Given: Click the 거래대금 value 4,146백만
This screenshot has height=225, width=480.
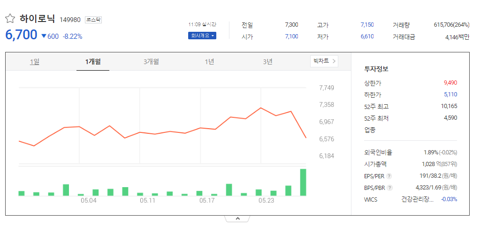Looking at the screenshot, I should (457, 37).
